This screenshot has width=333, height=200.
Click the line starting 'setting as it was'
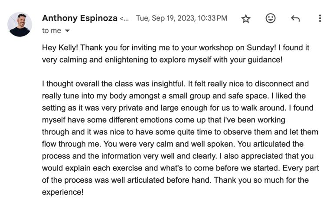[x=177, y=108]
